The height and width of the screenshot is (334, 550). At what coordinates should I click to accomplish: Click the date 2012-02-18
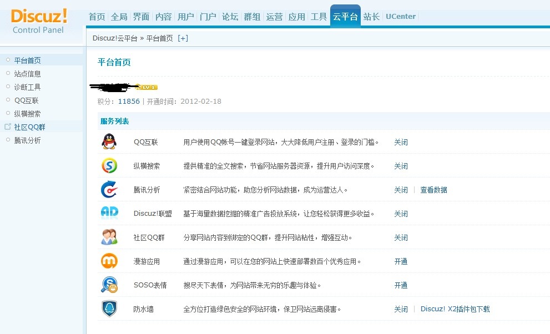click(x=201, y=102)
